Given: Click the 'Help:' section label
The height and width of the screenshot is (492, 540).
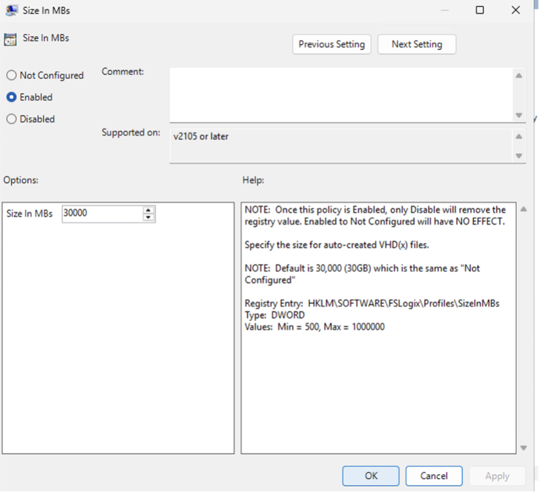Looking at the screenshot, I should coord(253,180).
